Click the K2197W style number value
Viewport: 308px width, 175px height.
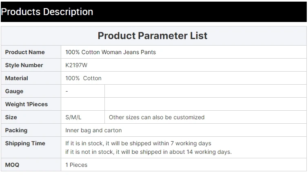(x=76, y=65)
